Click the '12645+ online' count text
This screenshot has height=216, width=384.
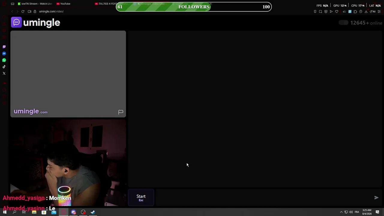coord(366,23)
